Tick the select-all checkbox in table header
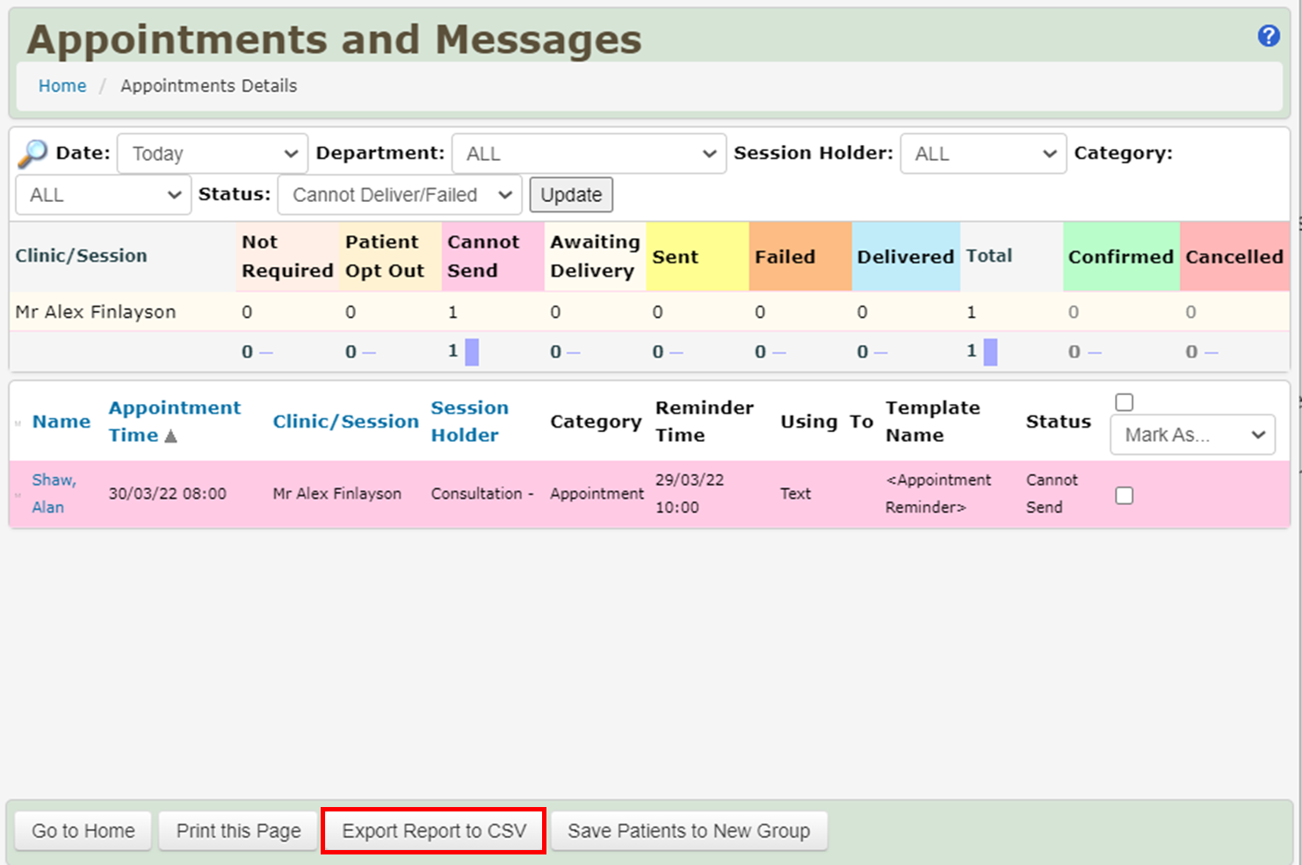The height and width of the screenshot is (865, 1302). (1124, 403)
